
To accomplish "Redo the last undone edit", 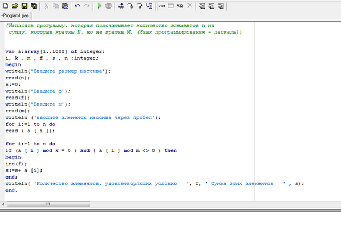I will [87, 6].
